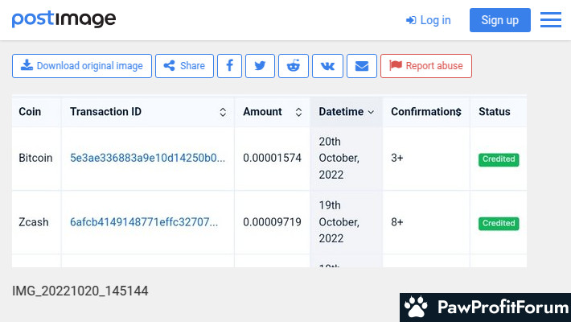Click the Confirmations column header
The height and width of the screenshot is (322, 571).
(x=425, y=112)
